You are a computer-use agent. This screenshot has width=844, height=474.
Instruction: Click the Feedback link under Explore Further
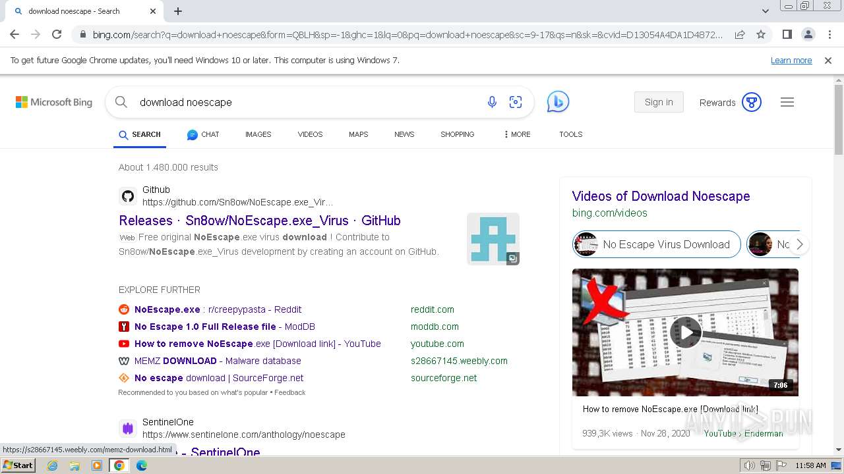290,392
